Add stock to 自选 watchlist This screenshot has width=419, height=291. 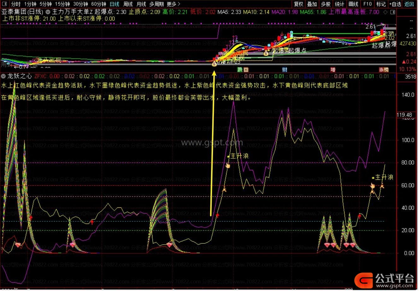(x=396, y=4)
